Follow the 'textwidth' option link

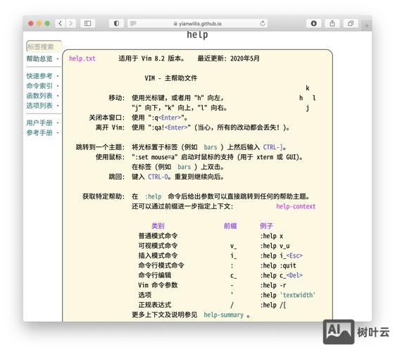pos(298,296)
